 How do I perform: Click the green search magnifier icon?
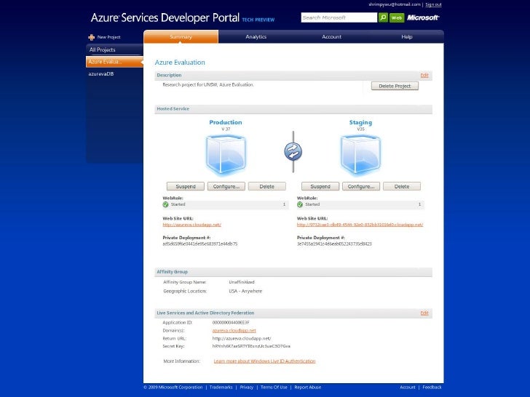[x=383, y=17]
